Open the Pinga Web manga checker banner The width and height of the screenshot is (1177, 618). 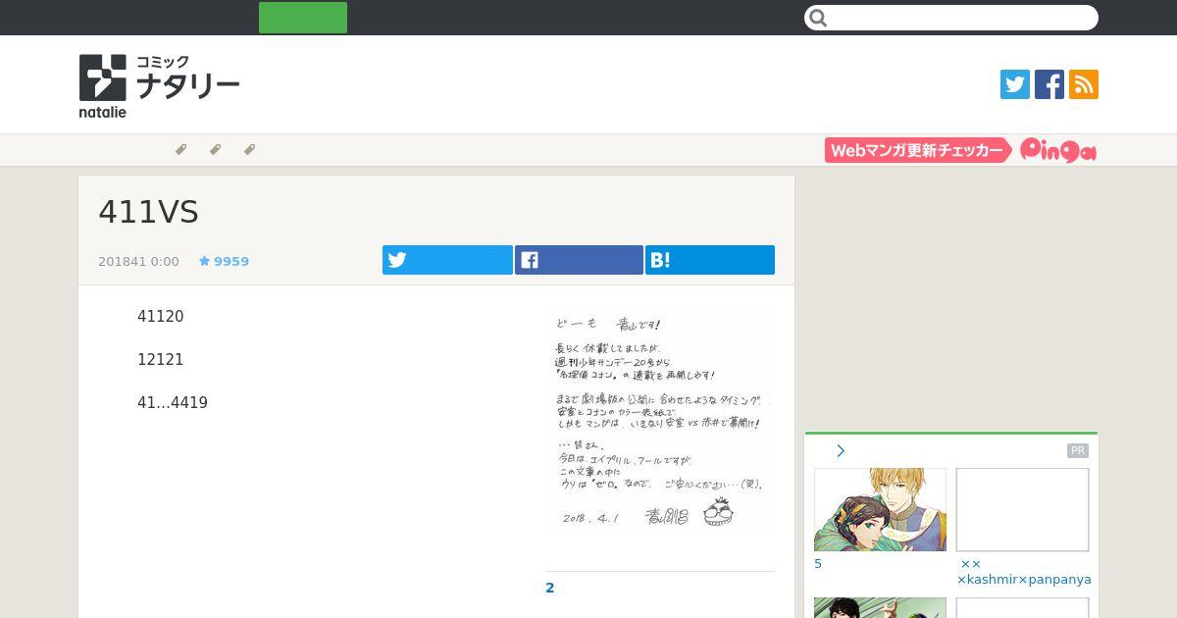pyautogui.click(x=960, y=150)
